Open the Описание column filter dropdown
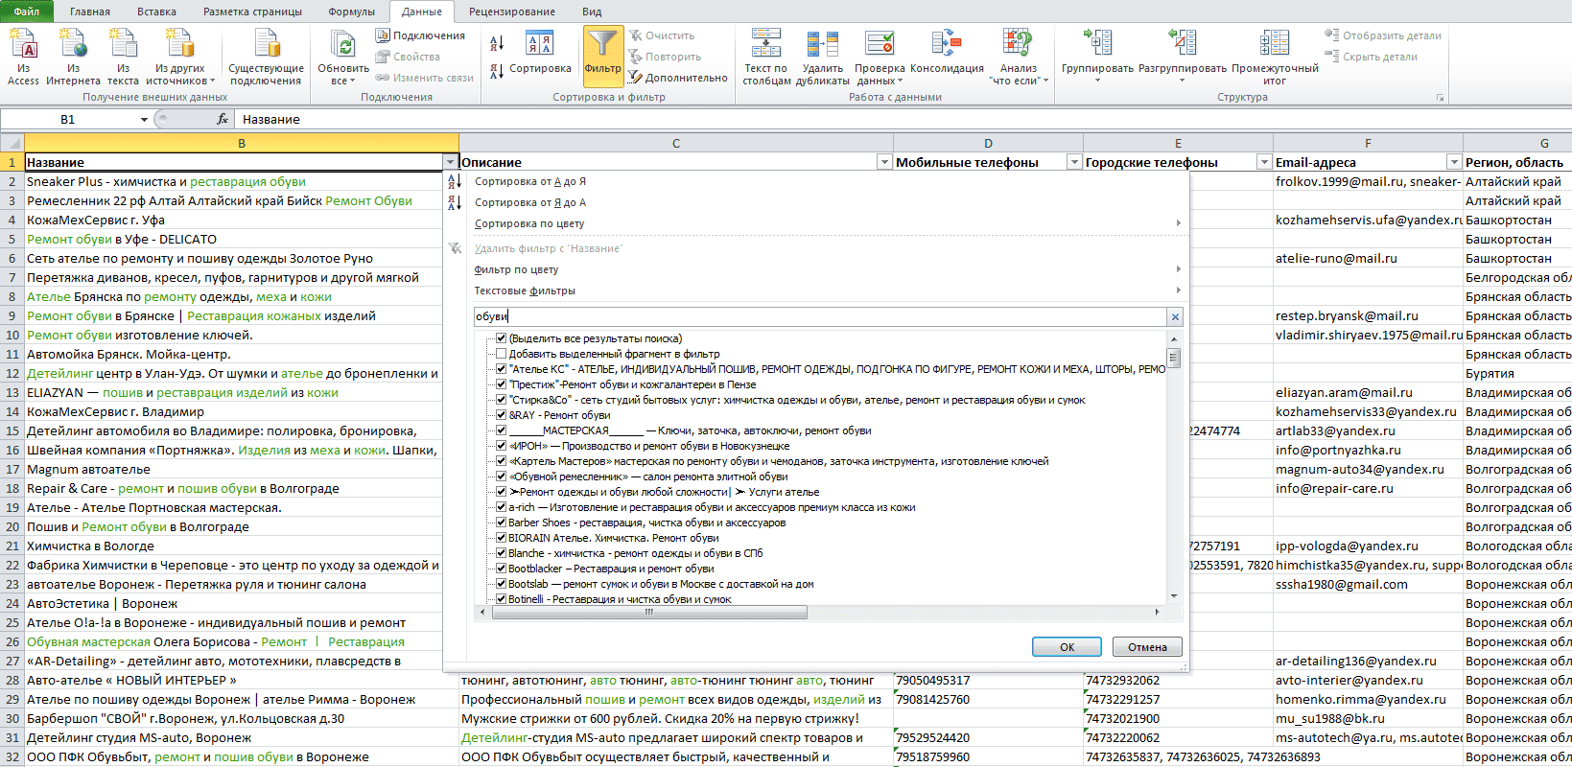1572x767 pixels. point(884,162)
